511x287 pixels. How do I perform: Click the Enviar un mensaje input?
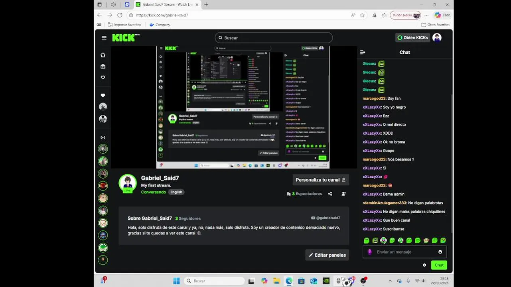pos(405,252)
